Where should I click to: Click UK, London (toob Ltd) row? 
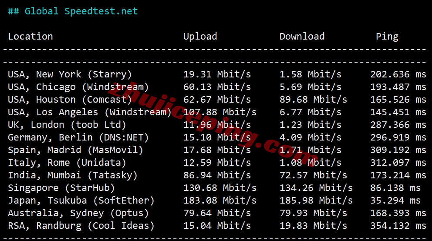click(217, 125)
